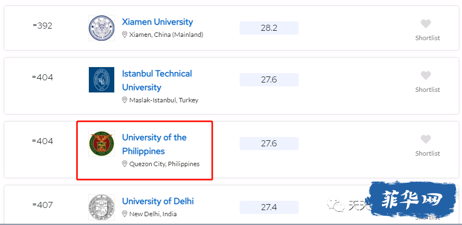Click the University of Delhi crest
Image resolution: width=462 pixels, height=225 pixels.
coord(102,207)
